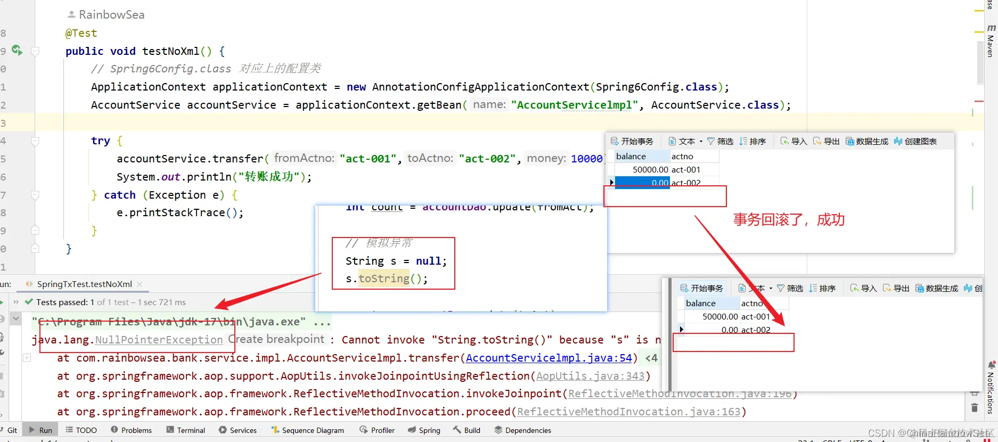The height and width of the screenshot is (442, 998).
Task: Click 开始事务 in lower database toolbar
Action: click(x=702, y=288)
